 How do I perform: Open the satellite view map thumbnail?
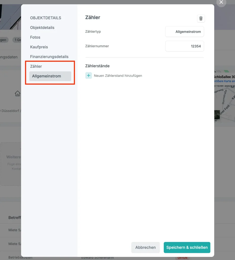click(217, 115)
